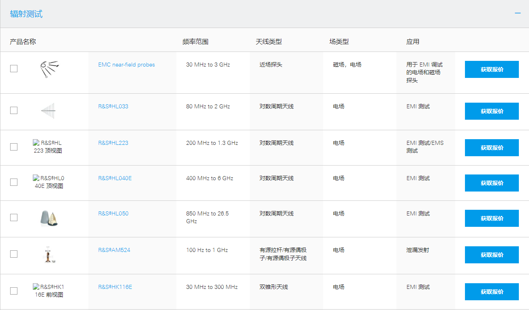Click the R&S HL033 antenna thumbnail
The width and height of the screenshot is (529, 310).
click(48, 111)
